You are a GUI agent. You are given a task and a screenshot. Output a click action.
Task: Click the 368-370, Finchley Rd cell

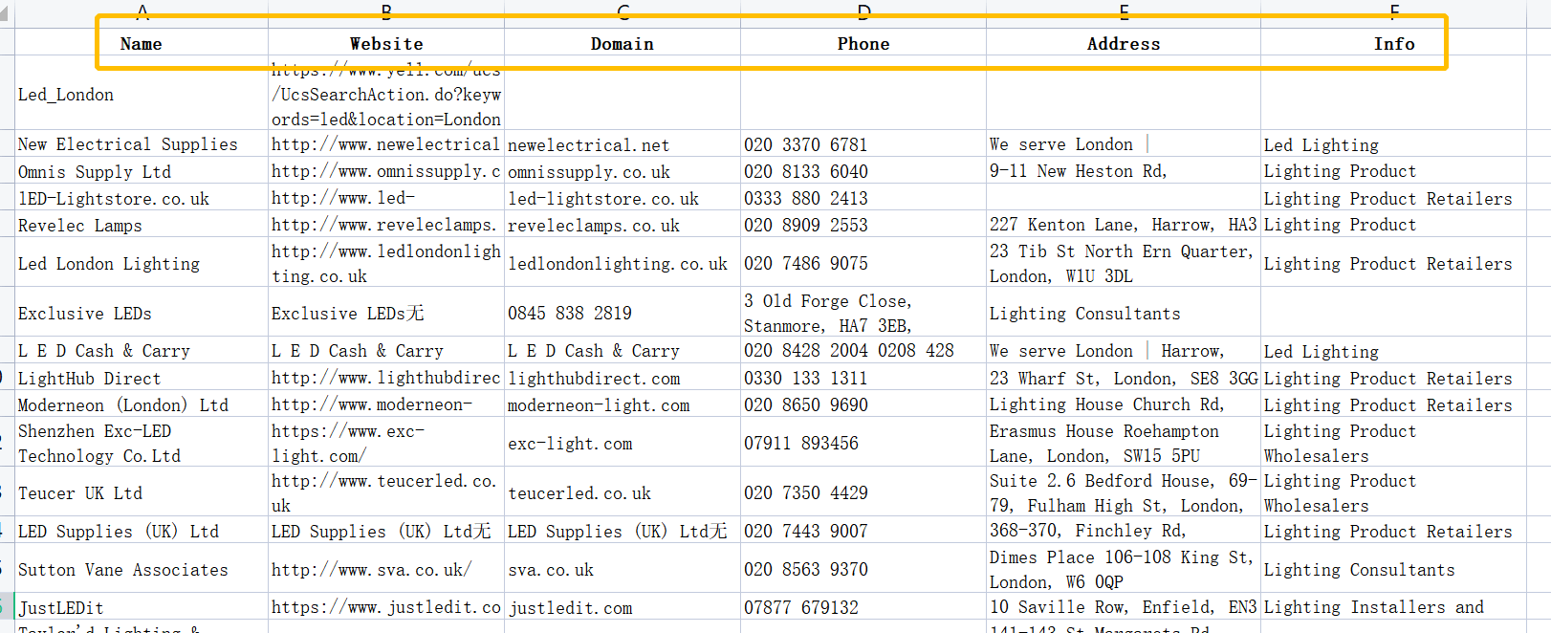click(x=1124, y=531)
